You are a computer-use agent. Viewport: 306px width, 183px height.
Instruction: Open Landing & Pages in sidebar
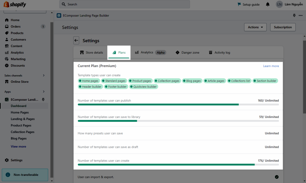coord(23,119)
